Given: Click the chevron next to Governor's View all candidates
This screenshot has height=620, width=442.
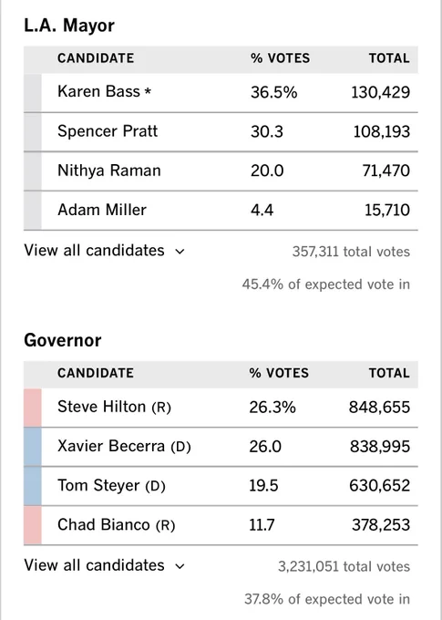Looking at the screenshot, I should click(180, 566).
